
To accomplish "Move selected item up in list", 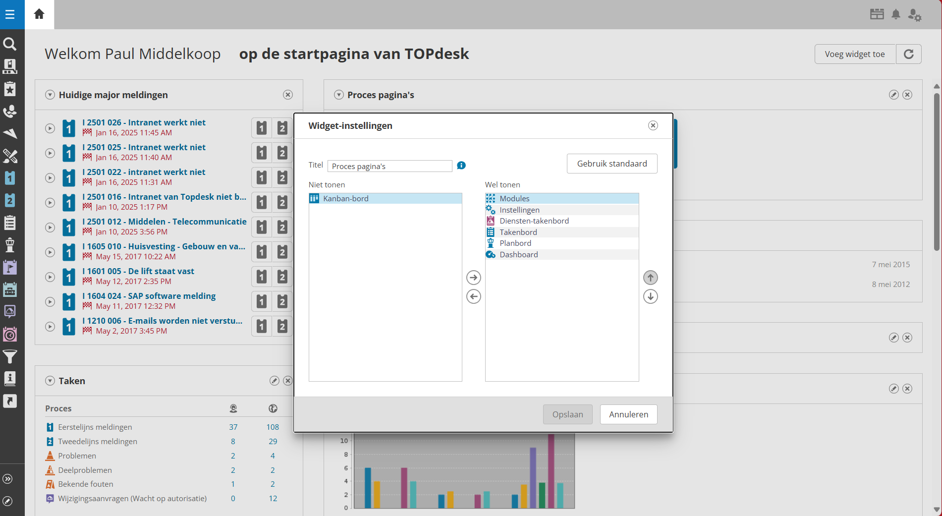I will 650,278.
